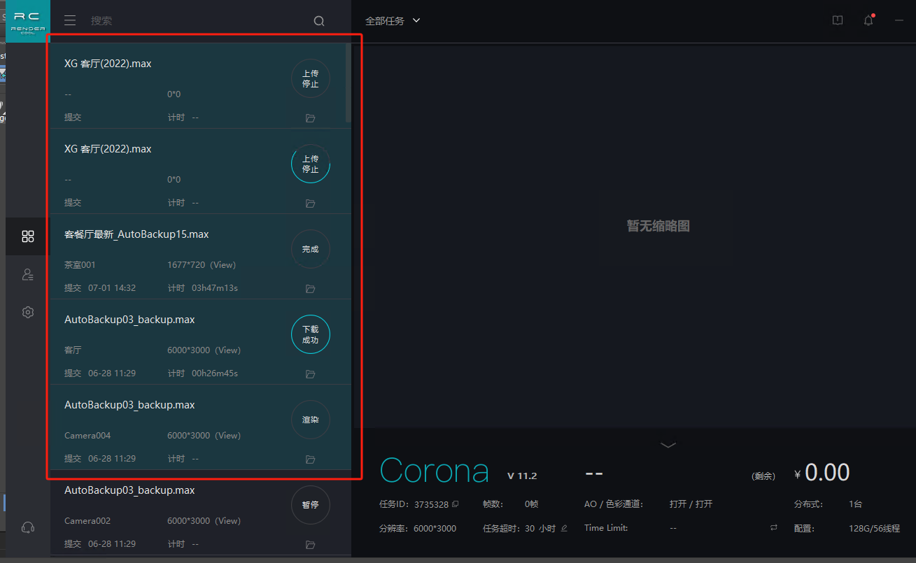Click the 搜索 search input field
The height and width of the screenshot is (563, 916).
196,21
